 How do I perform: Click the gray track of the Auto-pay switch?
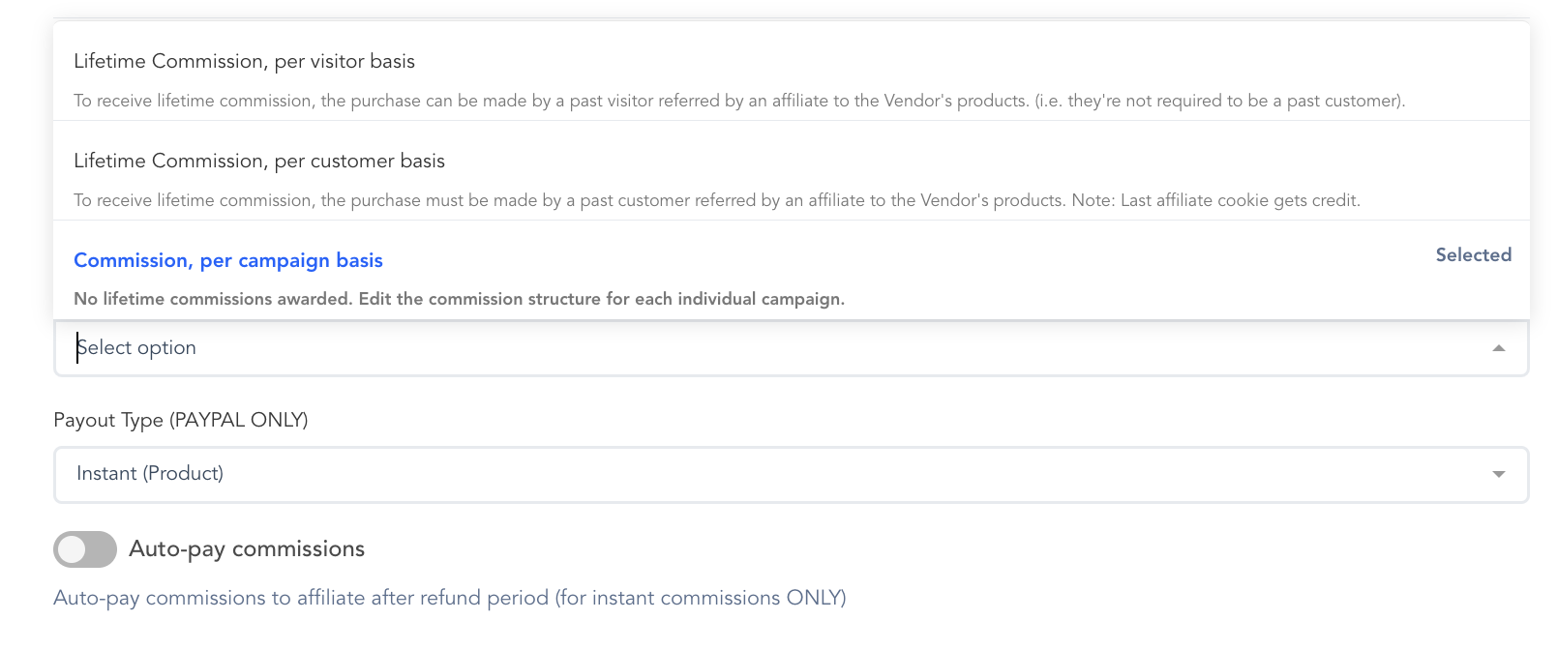point(101,549)
